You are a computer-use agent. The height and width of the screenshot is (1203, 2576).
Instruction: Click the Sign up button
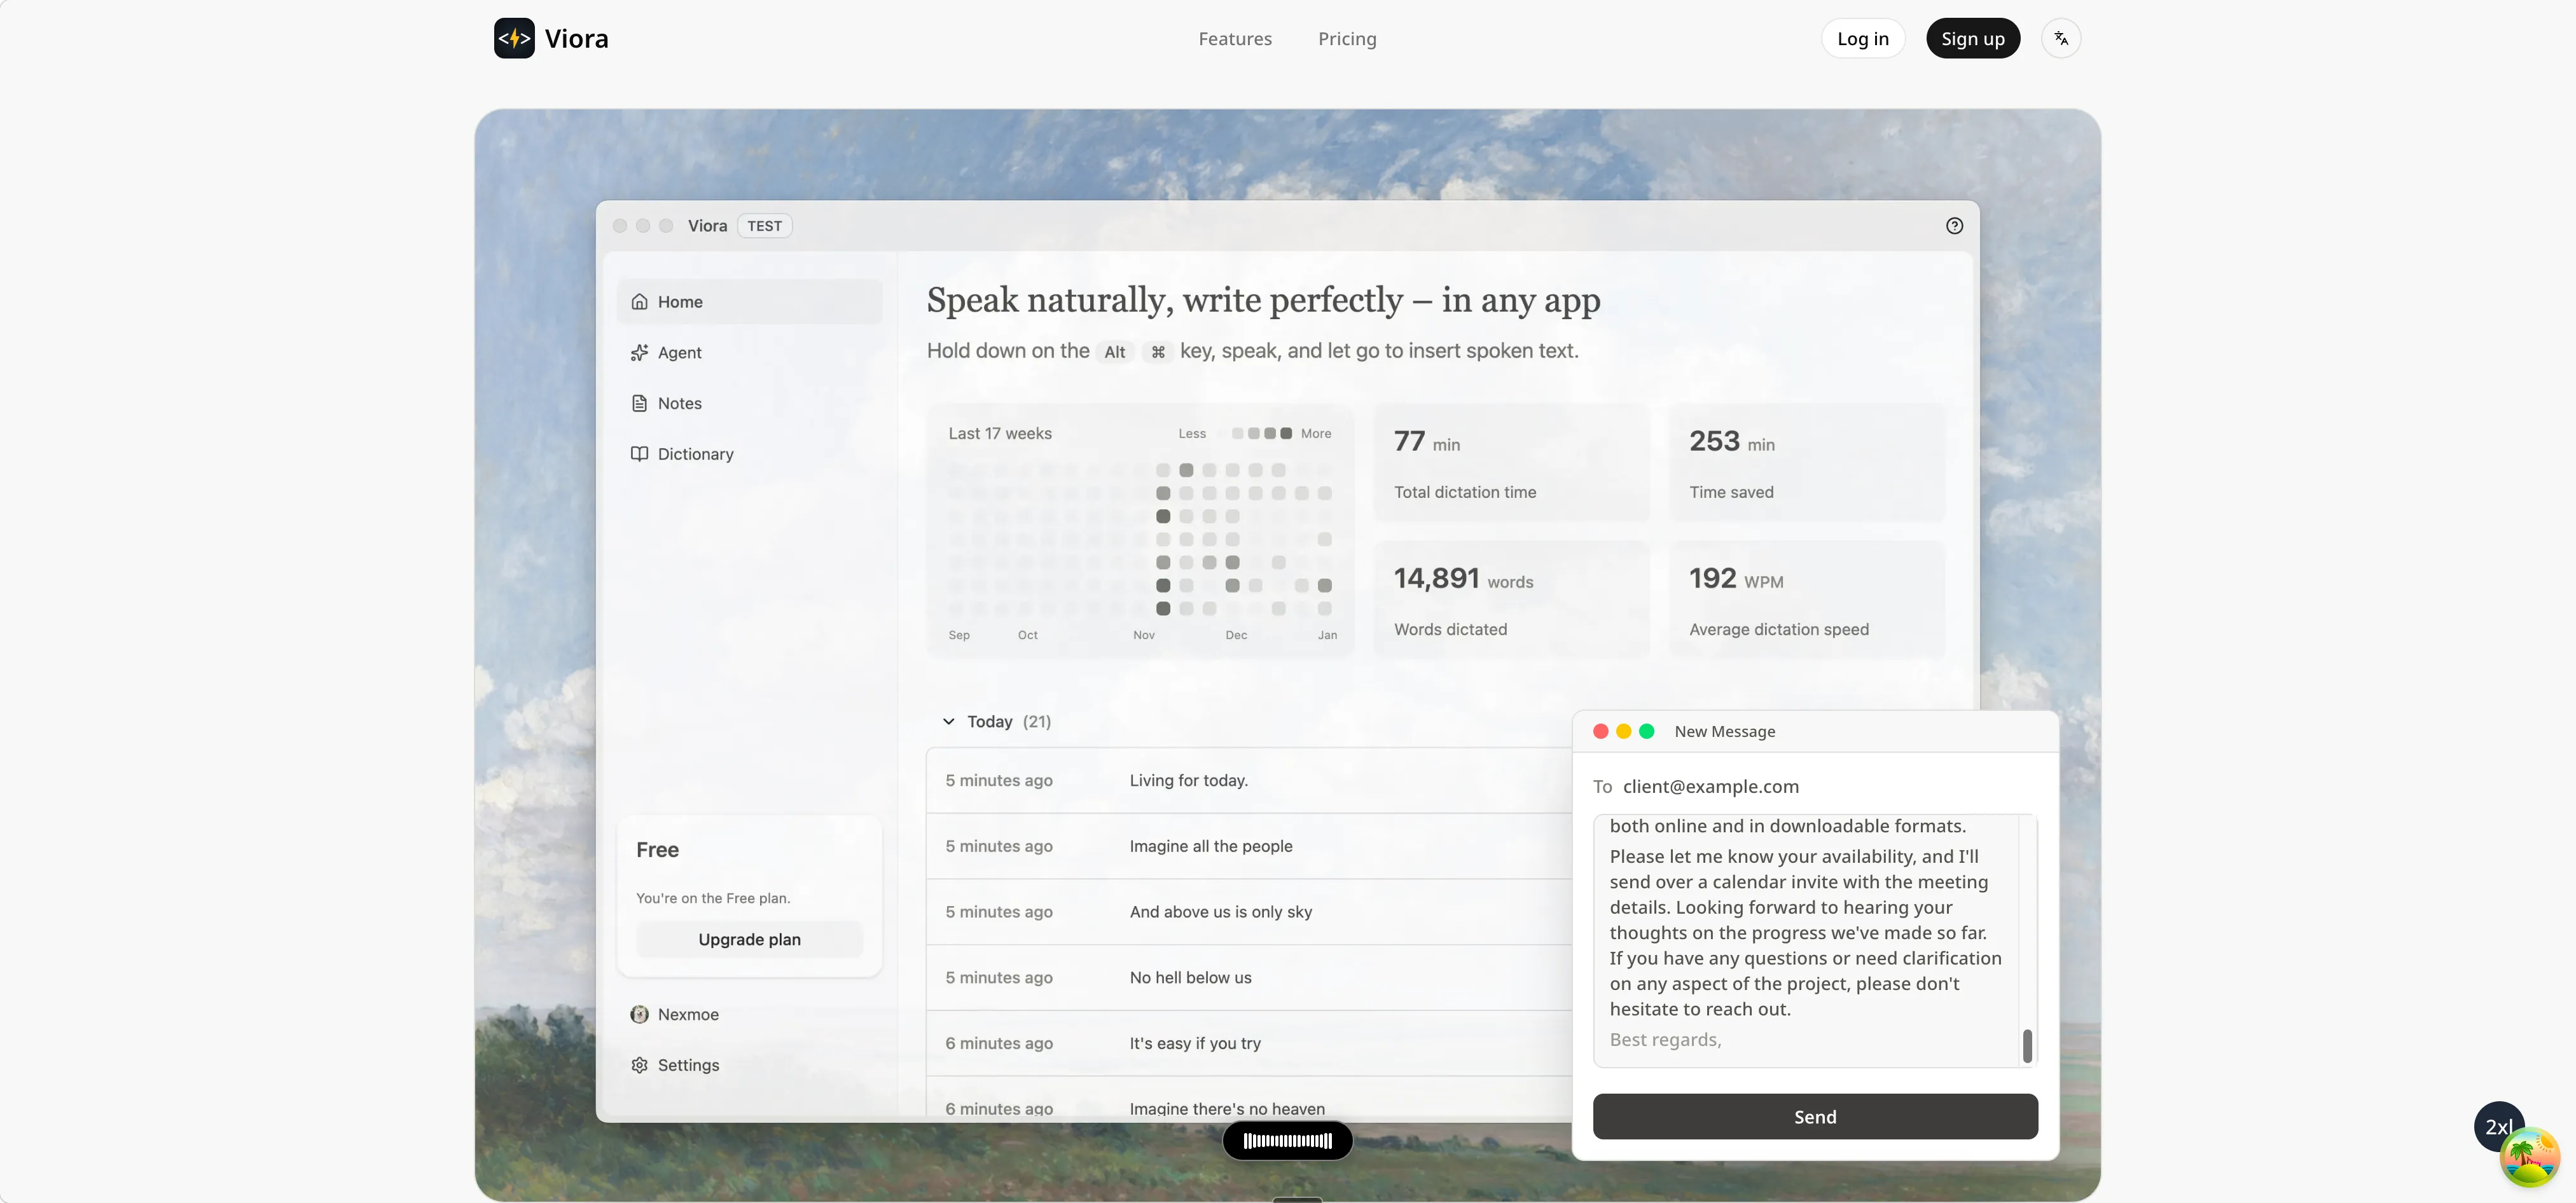click(1972, 38)
